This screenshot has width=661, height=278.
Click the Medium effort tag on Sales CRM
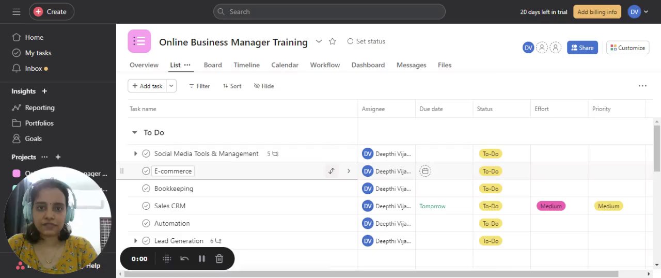click(x=551, y=206)
